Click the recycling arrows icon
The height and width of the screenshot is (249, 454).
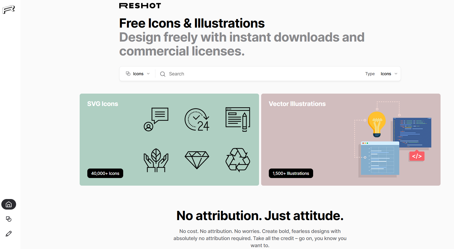(238, 160)
